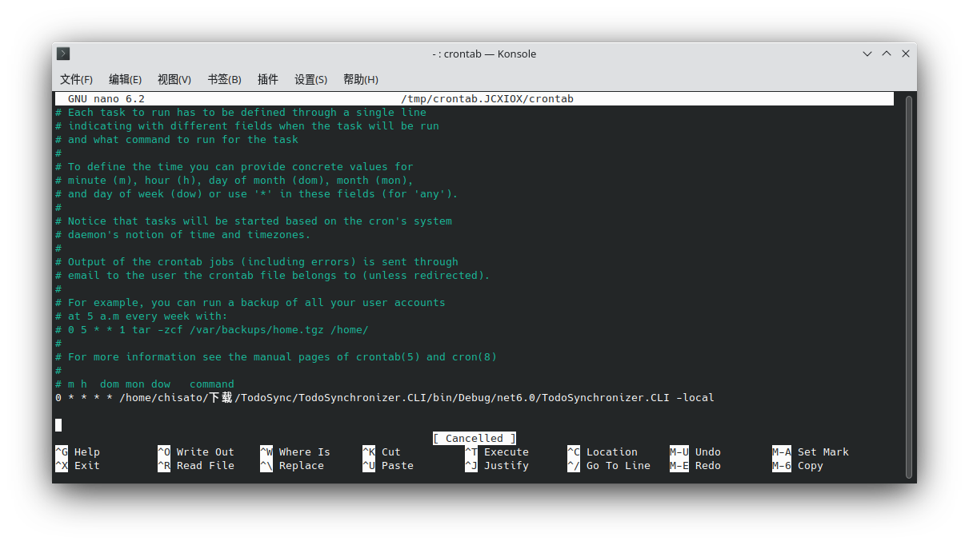The height and width of the screenshot is (545, 969).
Task: Click the 'and day of week (dow)' line
Action: pyautogui.click(x=257, y=194)
